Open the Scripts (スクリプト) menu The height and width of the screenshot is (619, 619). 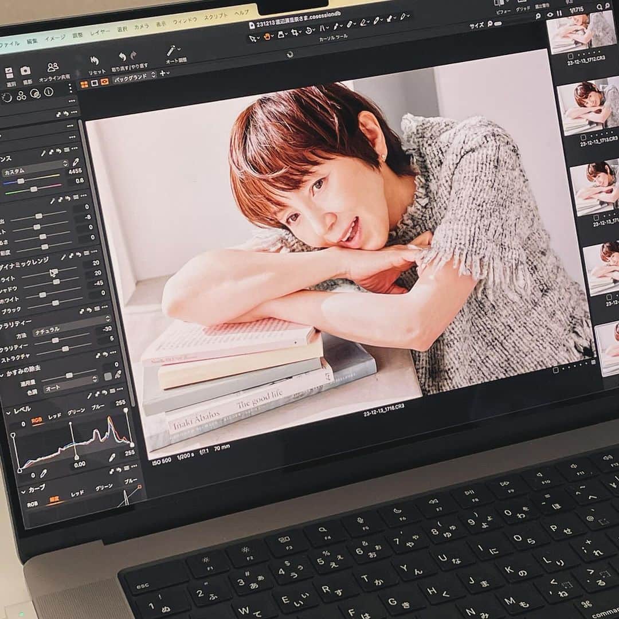coord(216,16)
